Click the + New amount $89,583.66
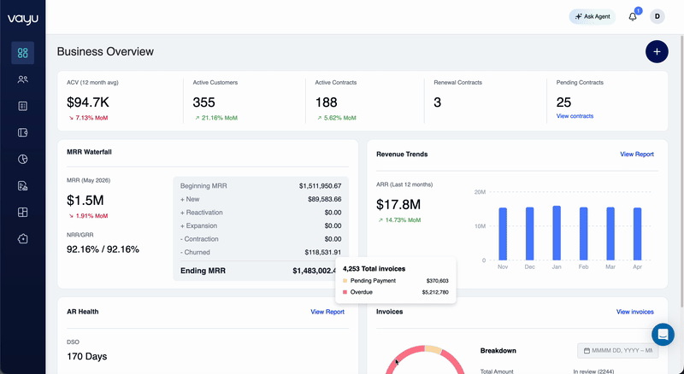The width and height of the screenshot is (684, 374). click(x=325, y=199)
